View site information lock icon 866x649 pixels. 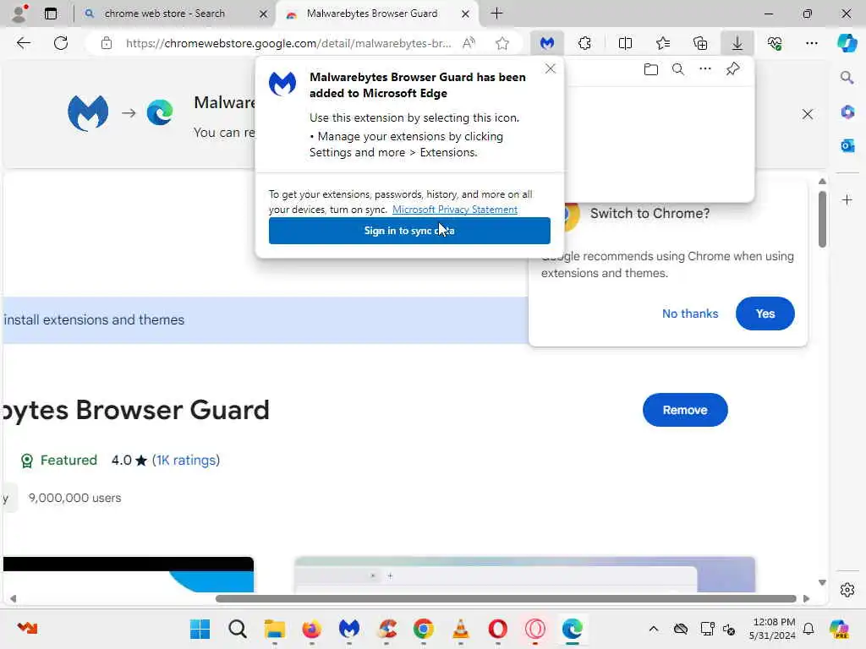pos(107,43)
